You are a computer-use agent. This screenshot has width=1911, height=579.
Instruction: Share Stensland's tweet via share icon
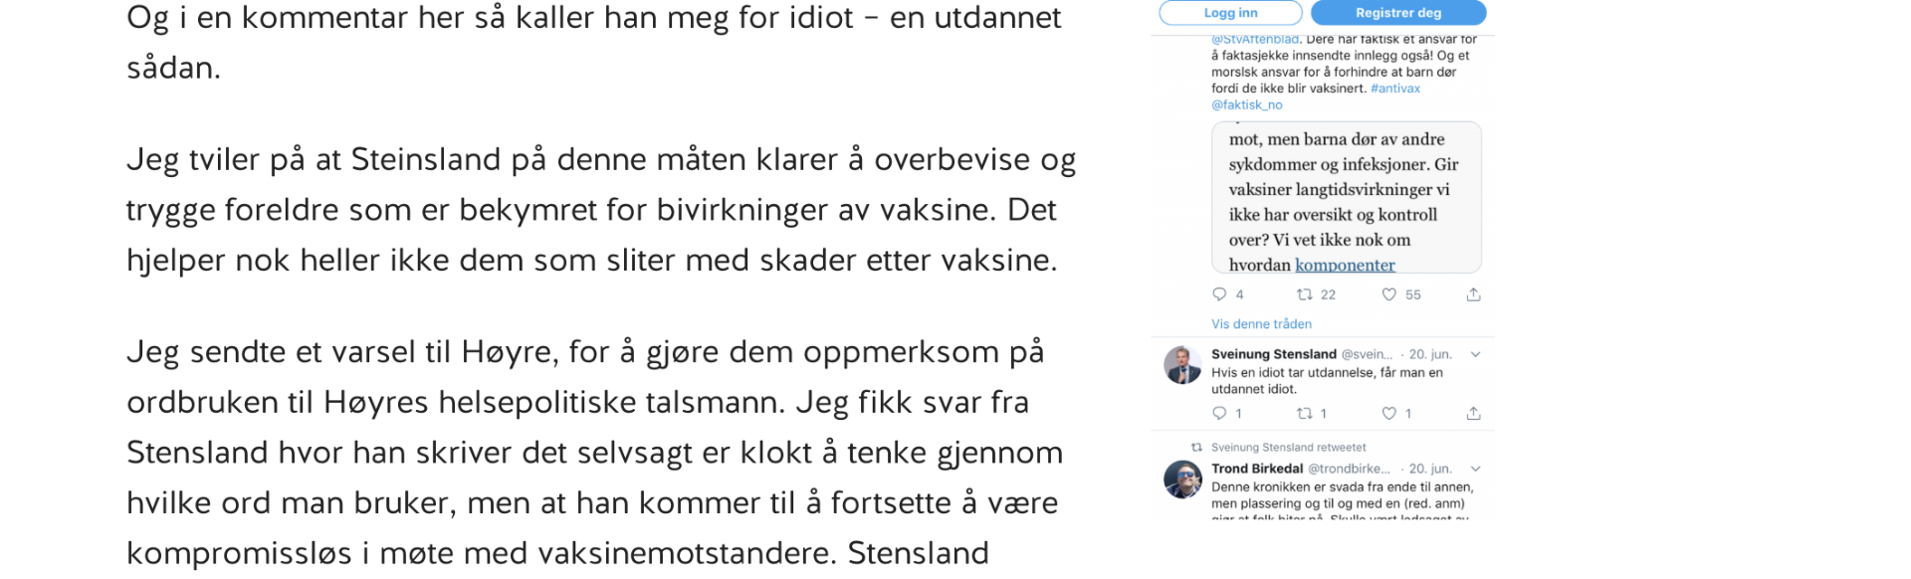pyautogui.click(x=1474, y=412)
